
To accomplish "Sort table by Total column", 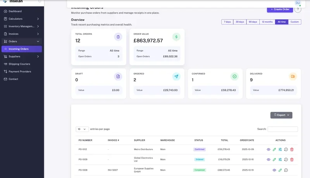I will 224,140.
